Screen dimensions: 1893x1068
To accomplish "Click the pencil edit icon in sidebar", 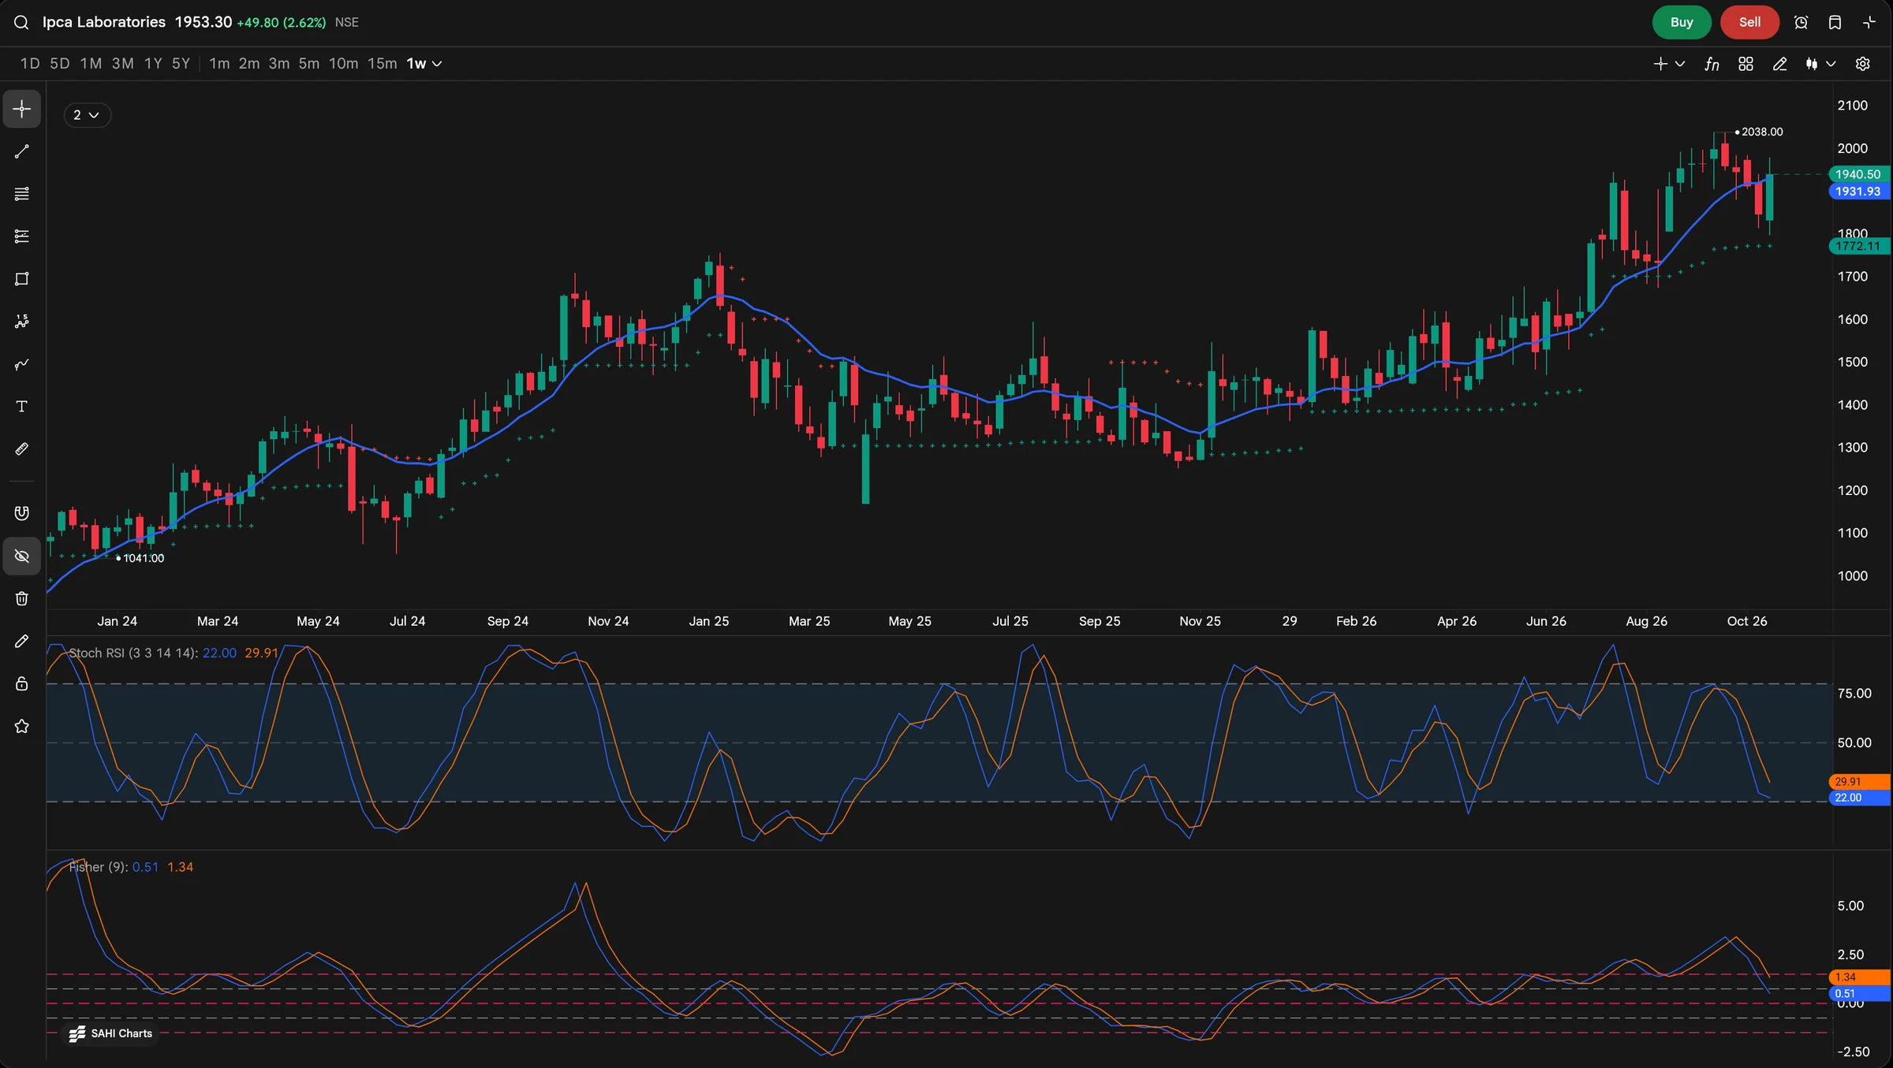I will click(22, 642).
